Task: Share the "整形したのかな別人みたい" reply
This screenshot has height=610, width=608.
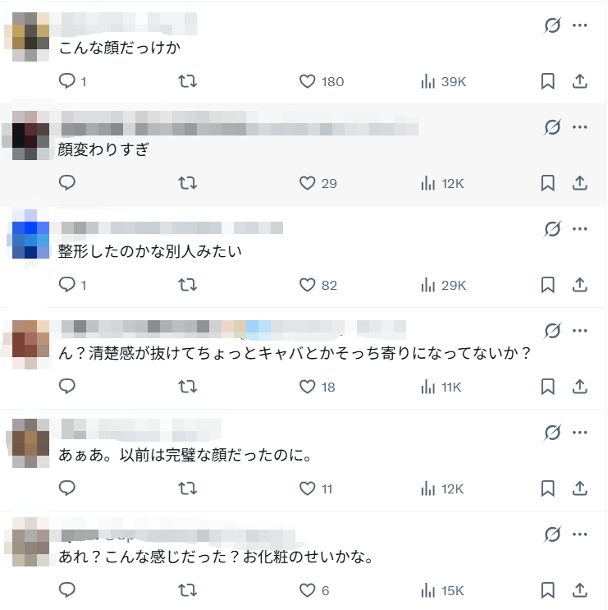Action: click(579, 285)
